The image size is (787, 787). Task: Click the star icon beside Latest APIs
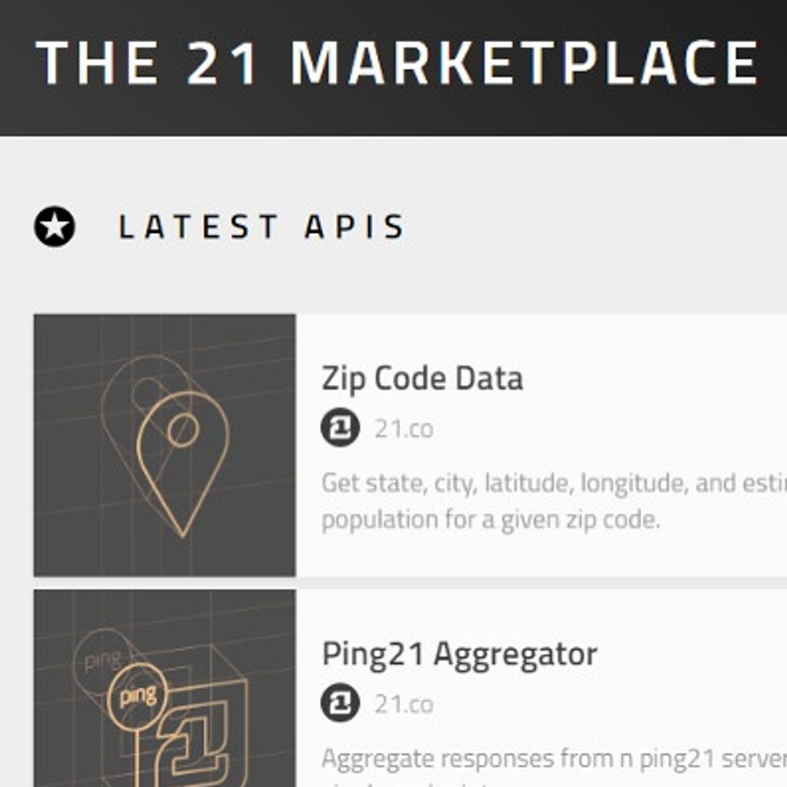[x=55, y=227]
